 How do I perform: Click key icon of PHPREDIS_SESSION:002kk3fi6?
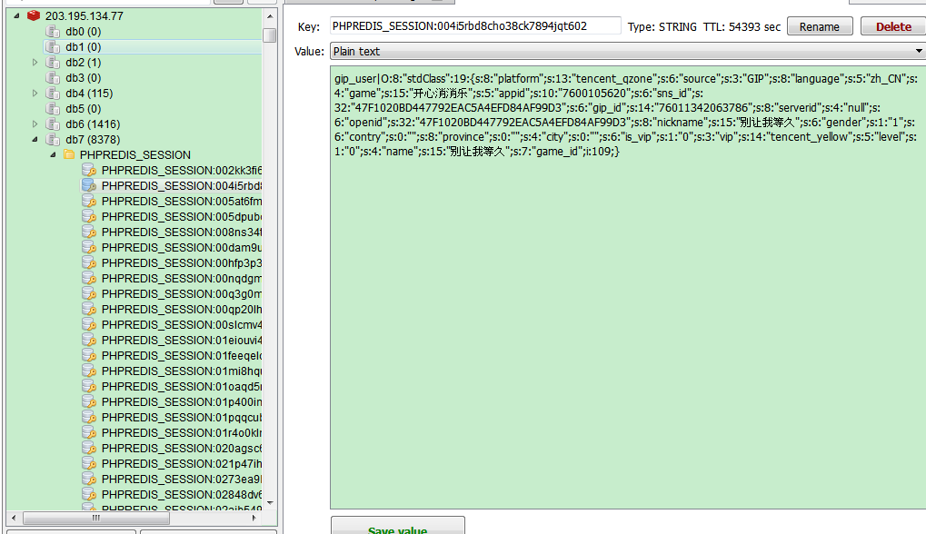89,170
